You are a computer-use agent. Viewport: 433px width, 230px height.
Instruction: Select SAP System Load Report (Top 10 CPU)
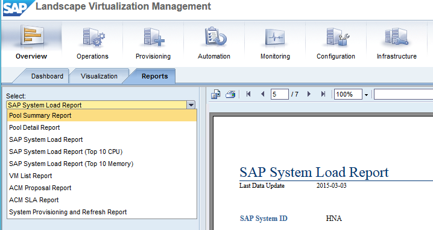coord(102,152)
